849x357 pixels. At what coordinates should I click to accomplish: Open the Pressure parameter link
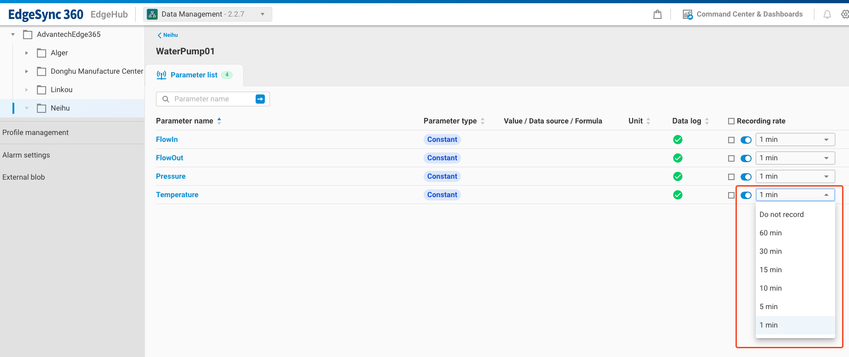171,176
